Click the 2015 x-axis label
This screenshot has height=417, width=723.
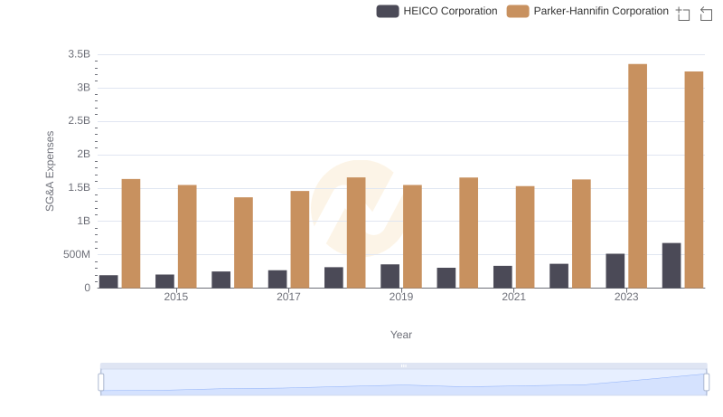[x=175, y=297]
